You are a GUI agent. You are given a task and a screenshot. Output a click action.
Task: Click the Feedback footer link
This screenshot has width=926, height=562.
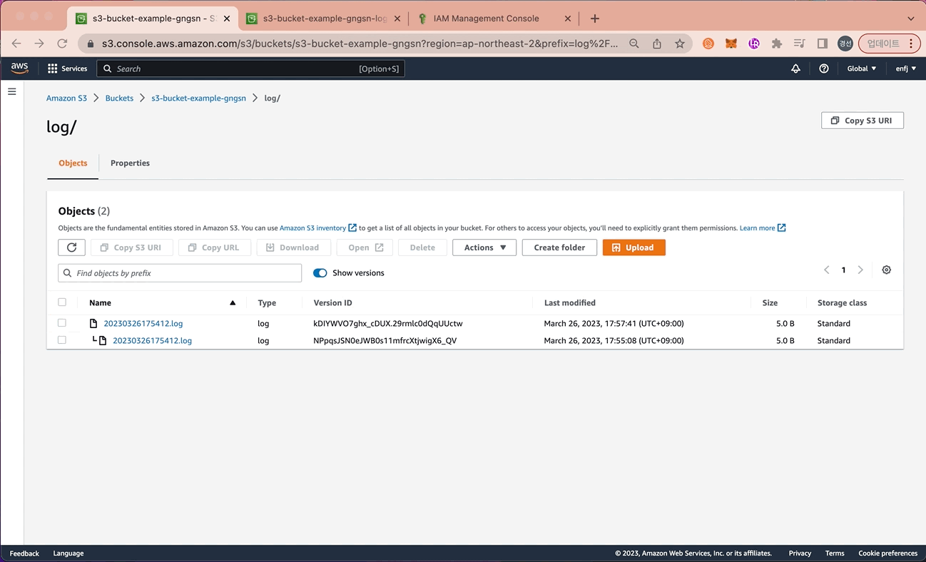[x=24, y=553]
